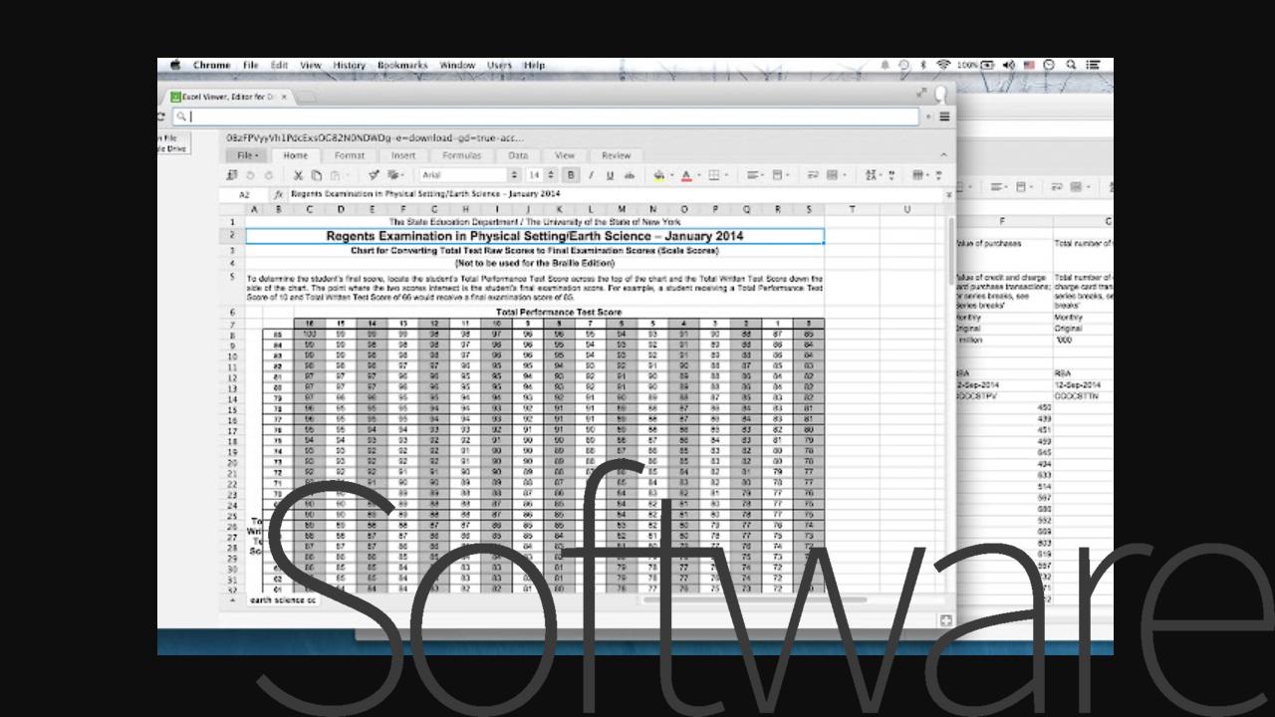Viewport: 1275px width, 717px height.
Task: Switch to the Home ribbon tab
Action: point(296,155)
